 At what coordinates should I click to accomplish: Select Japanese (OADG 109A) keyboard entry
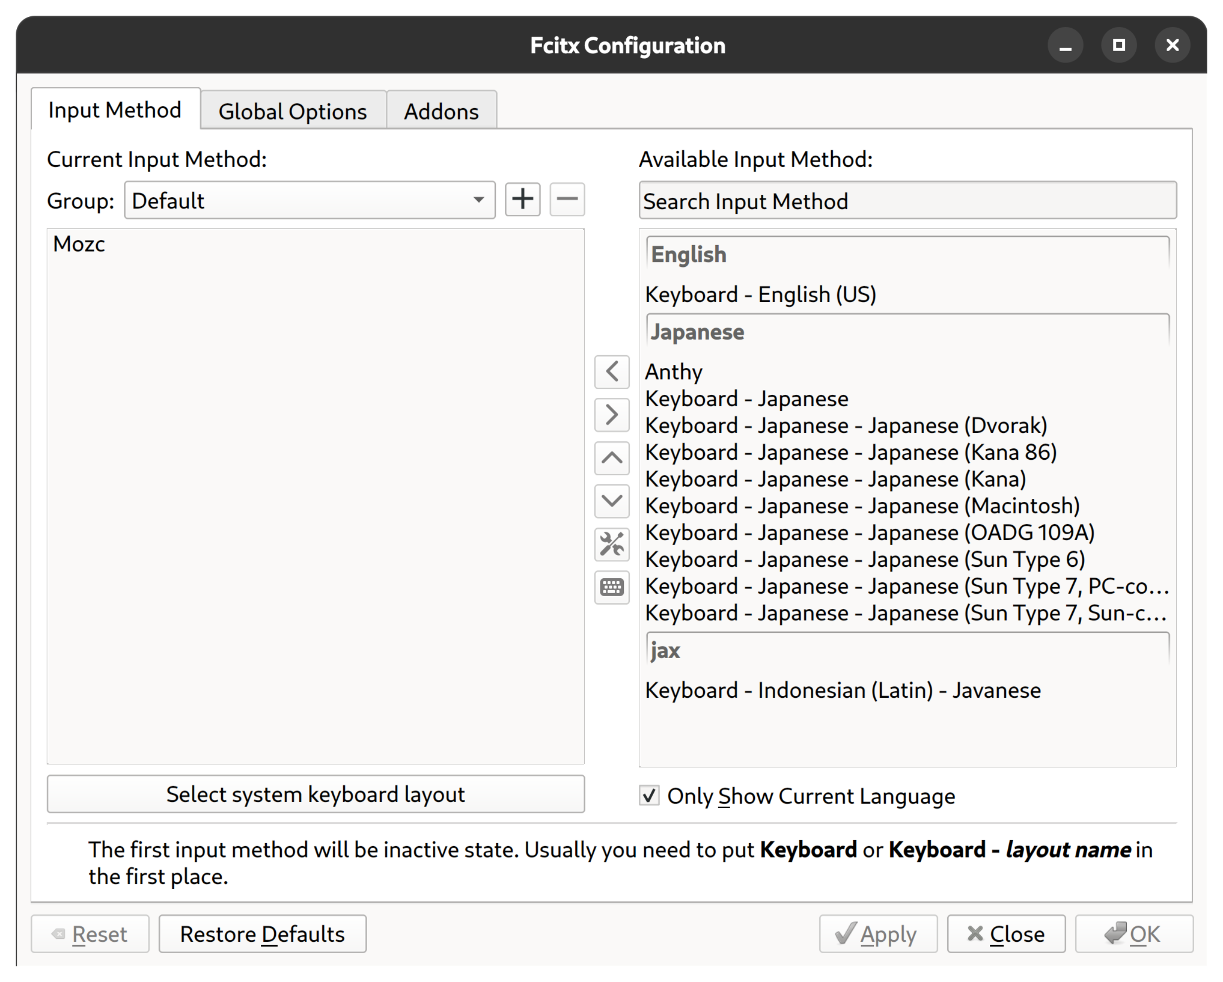click(x=908, y=532)
